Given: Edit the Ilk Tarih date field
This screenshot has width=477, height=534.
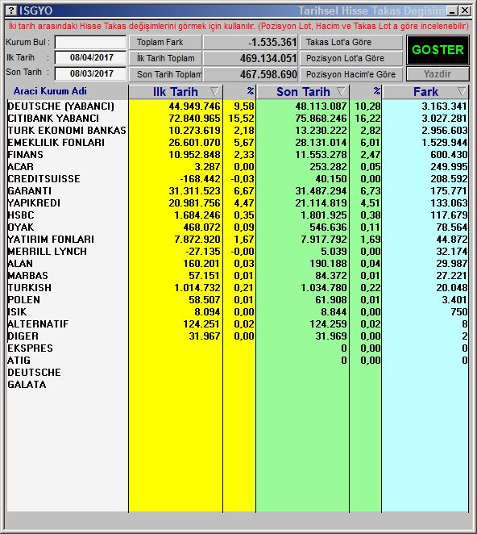Looking at the screenshot, I should click(x=90, y=57).
